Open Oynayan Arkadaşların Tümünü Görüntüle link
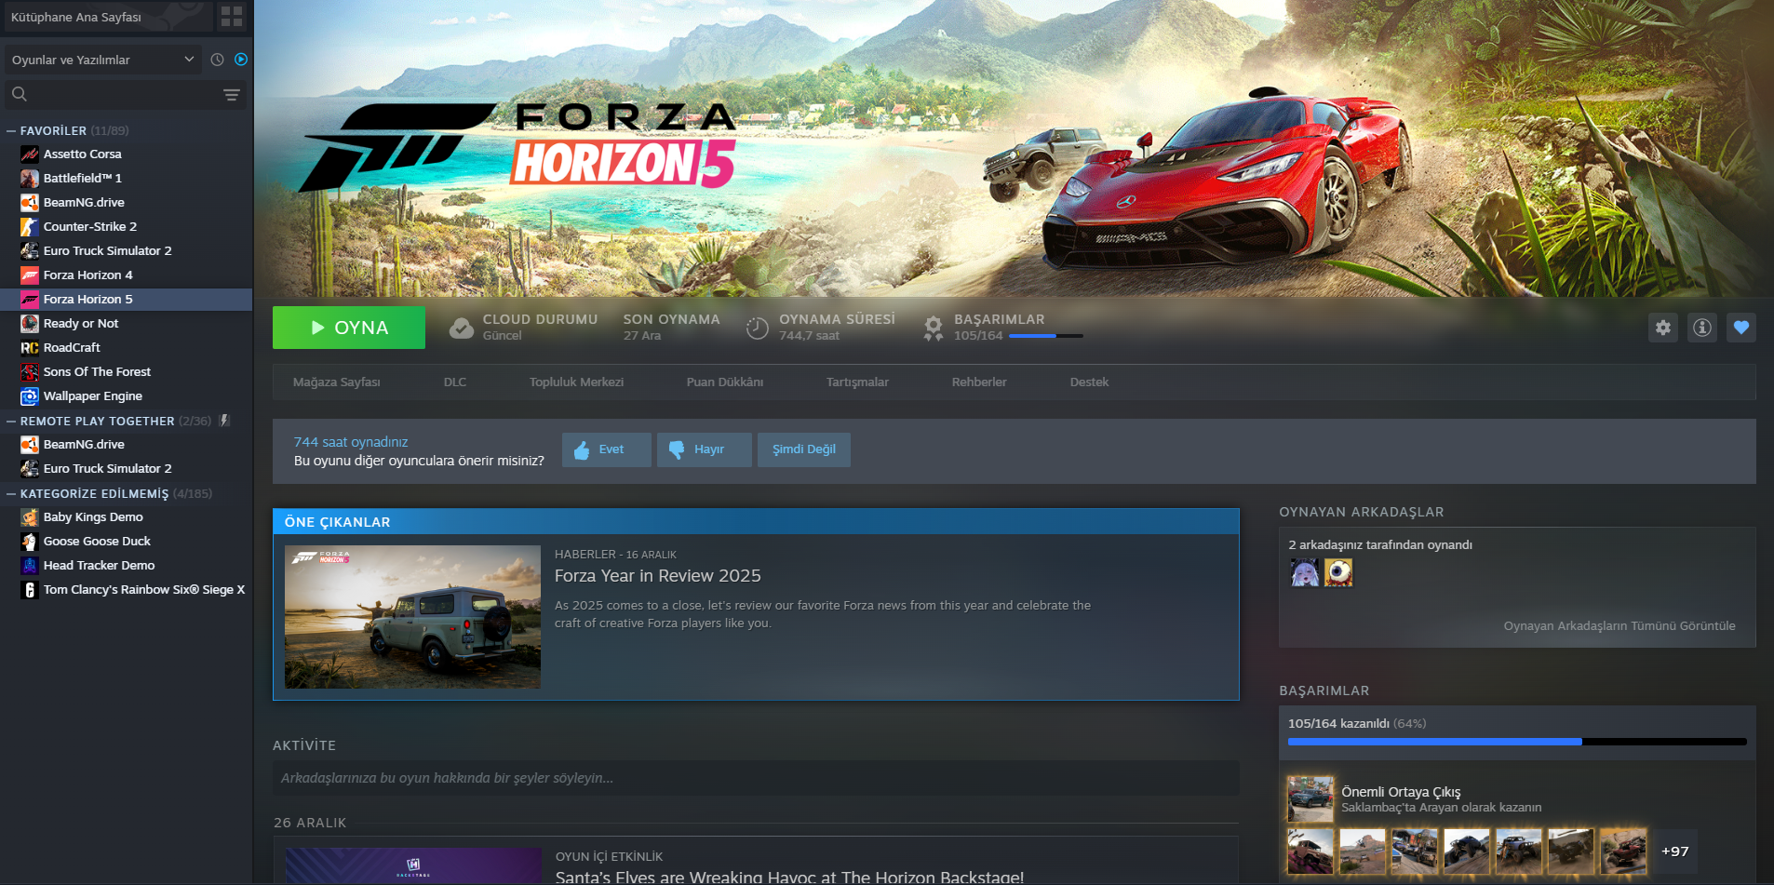Screen dimensions: 1774x885 coord(1619,626)
